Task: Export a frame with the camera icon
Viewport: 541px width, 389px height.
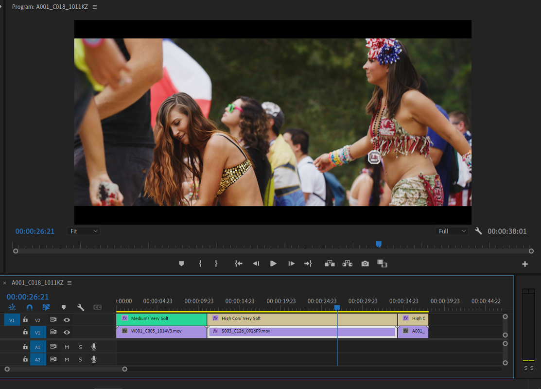Action: (365, 264)
